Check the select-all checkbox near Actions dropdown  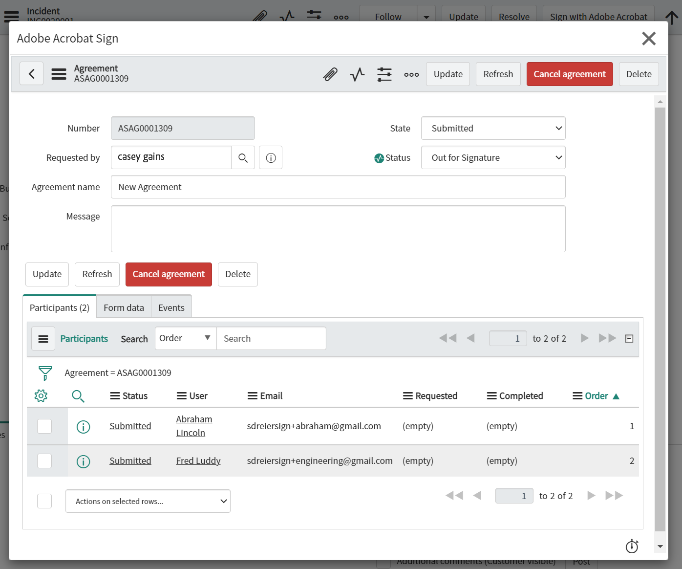point(44,501)
